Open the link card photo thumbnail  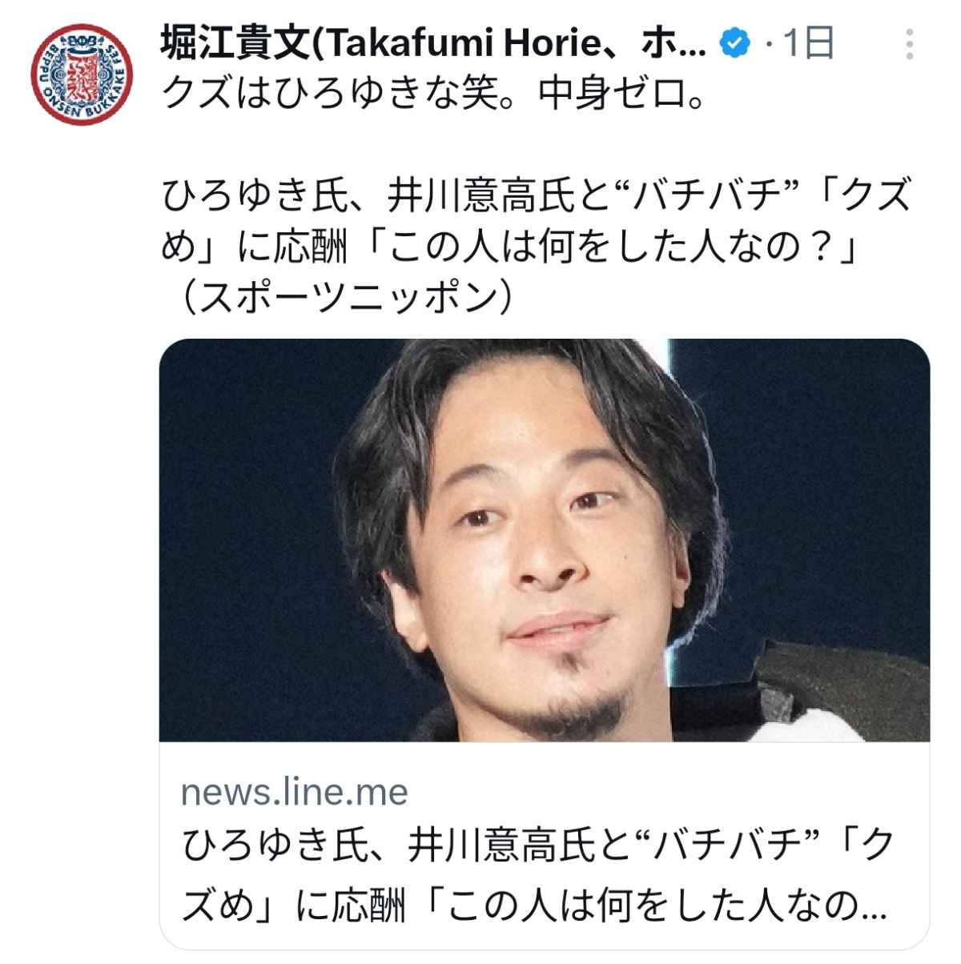click(545, 540)
